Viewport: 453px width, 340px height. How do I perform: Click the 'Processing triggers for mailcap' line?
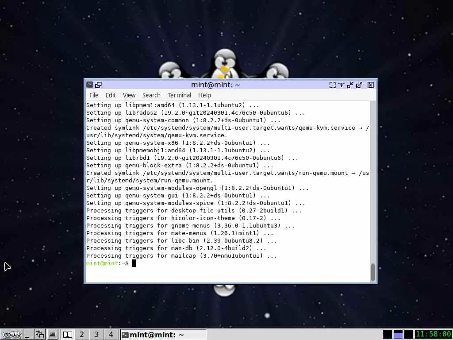click(181, 255)
